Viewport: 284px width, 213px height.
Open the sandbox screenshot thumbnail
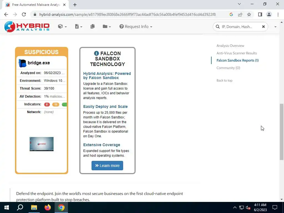(x=42, y=144)
